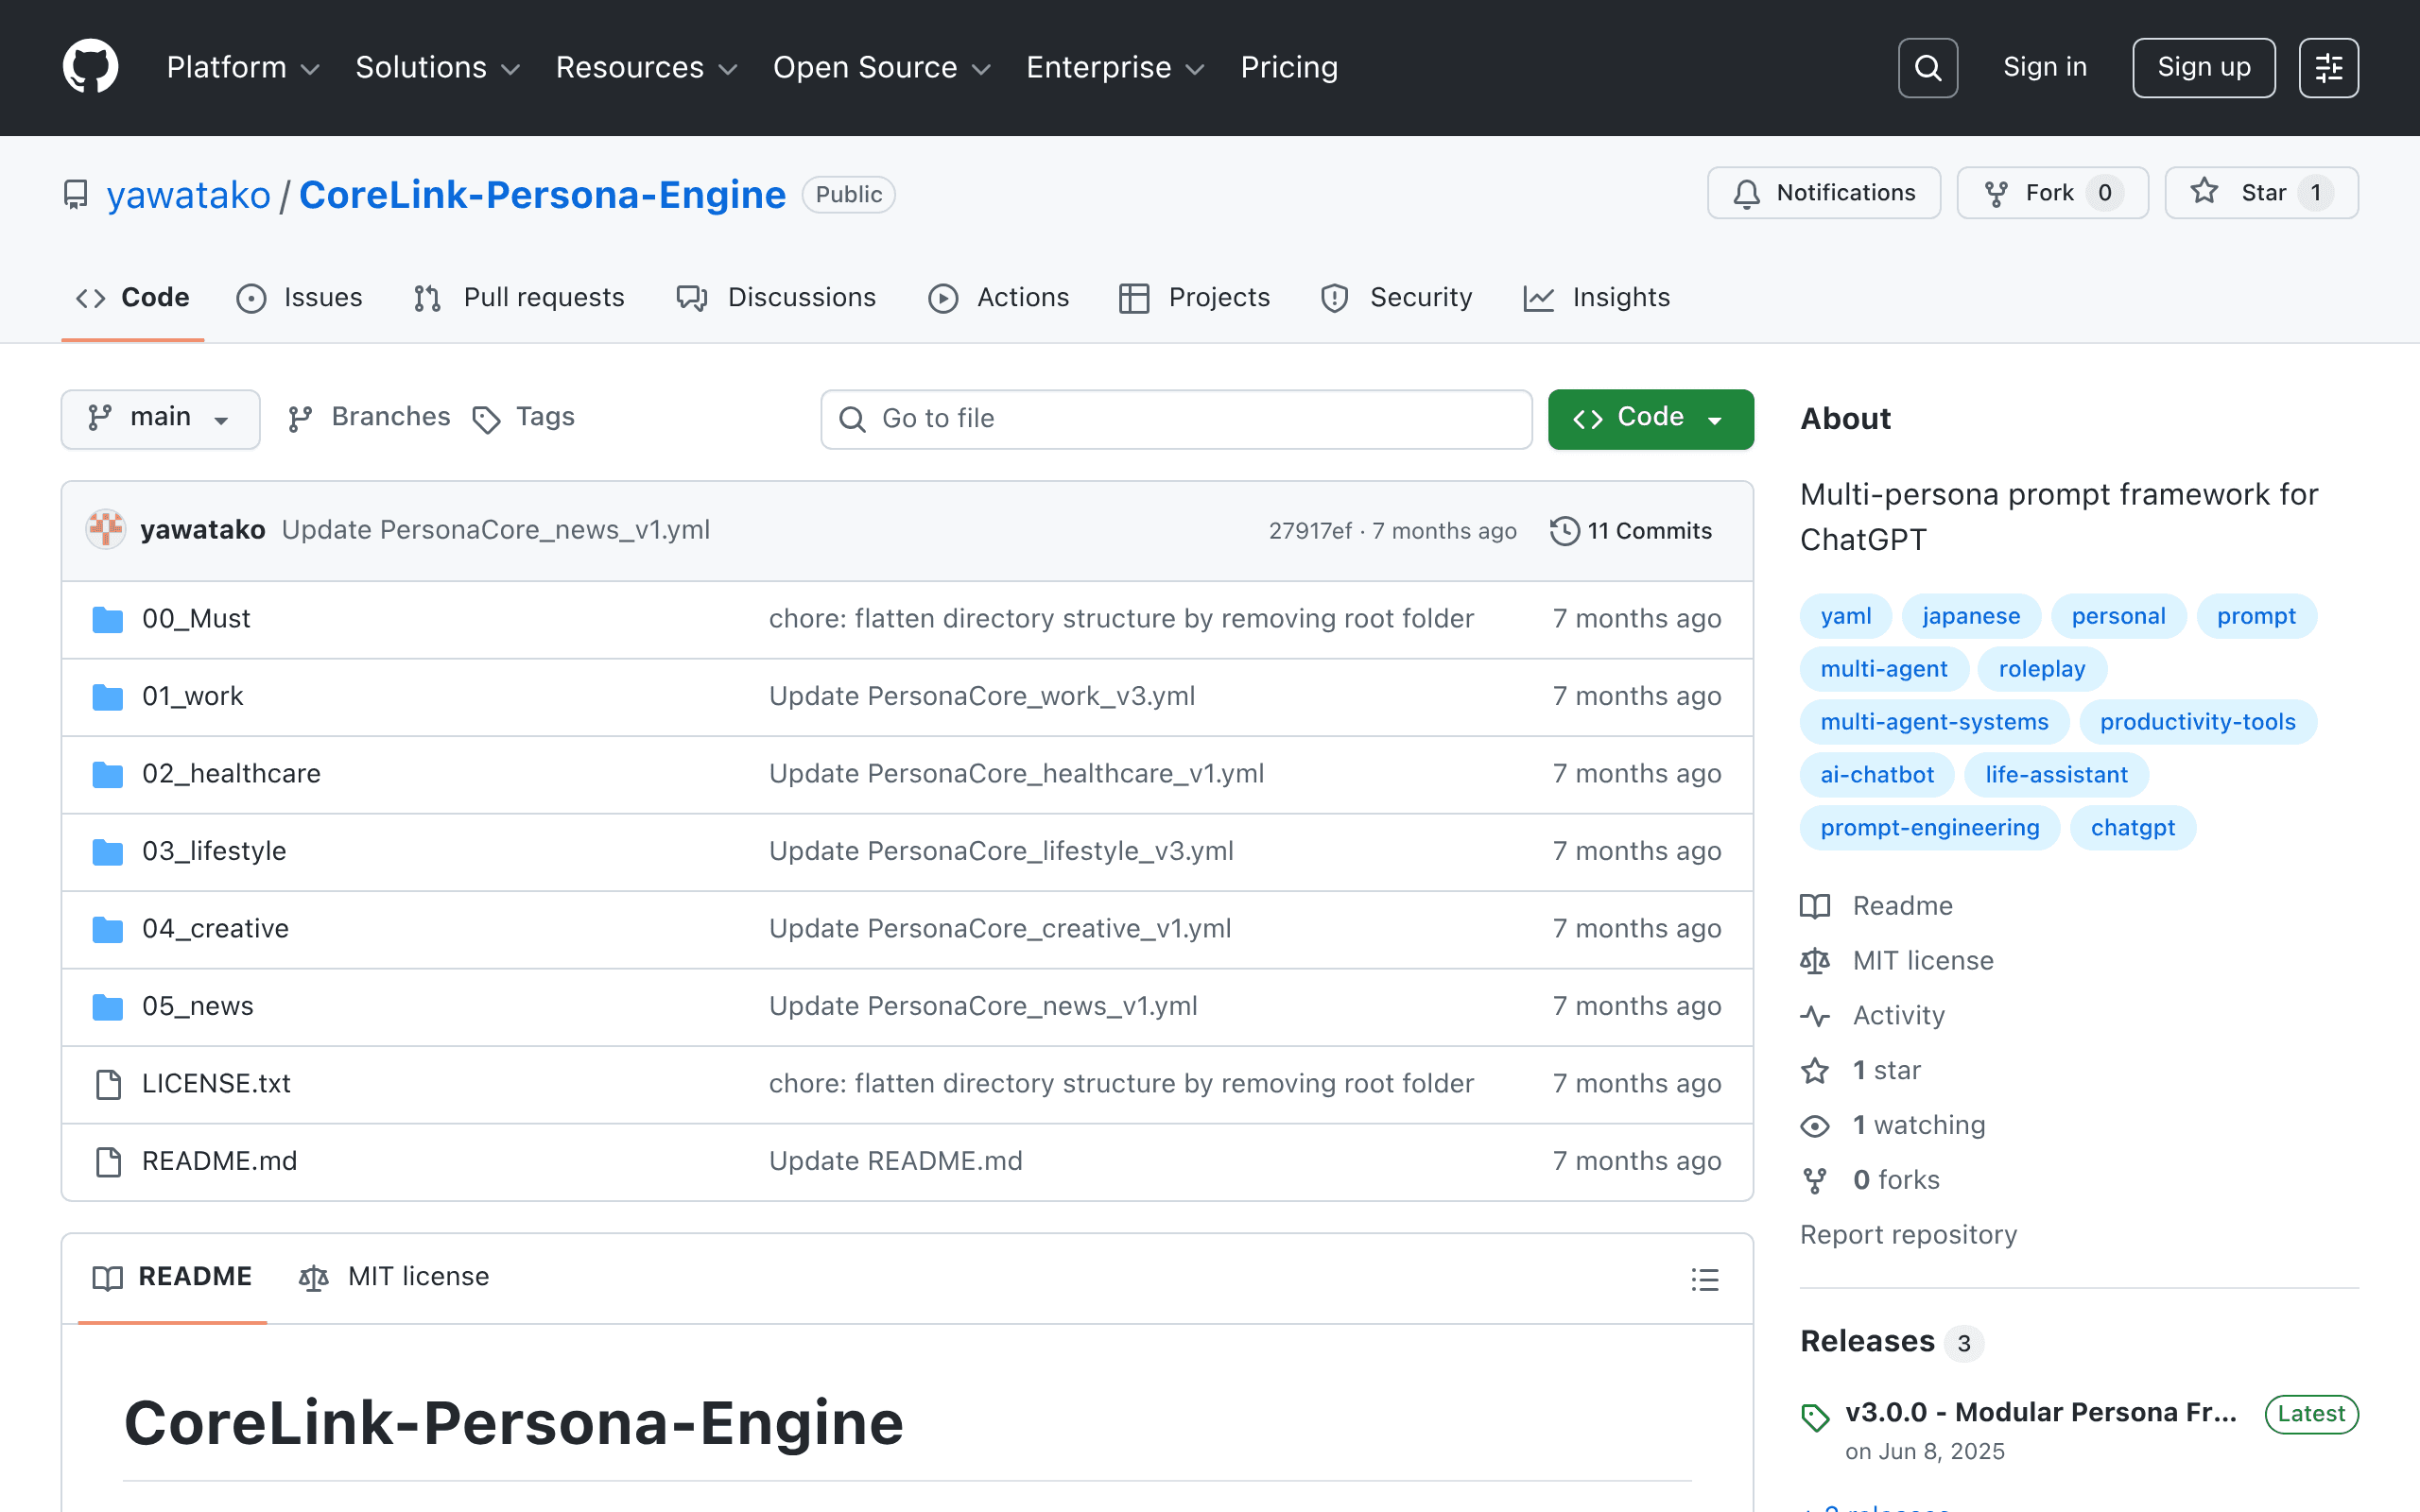Open the CoreLink-Persona-Engine repo title link

tap(542, 195)
